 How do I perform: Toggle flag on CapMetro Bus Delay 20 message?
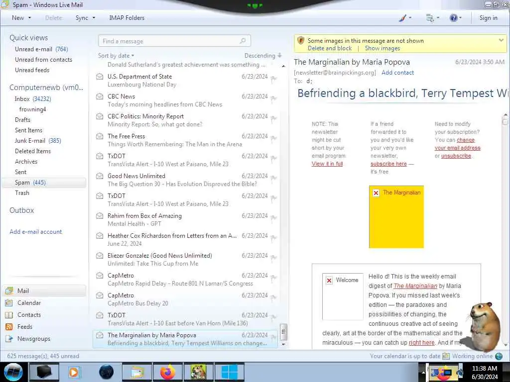[x=273, y=297]
